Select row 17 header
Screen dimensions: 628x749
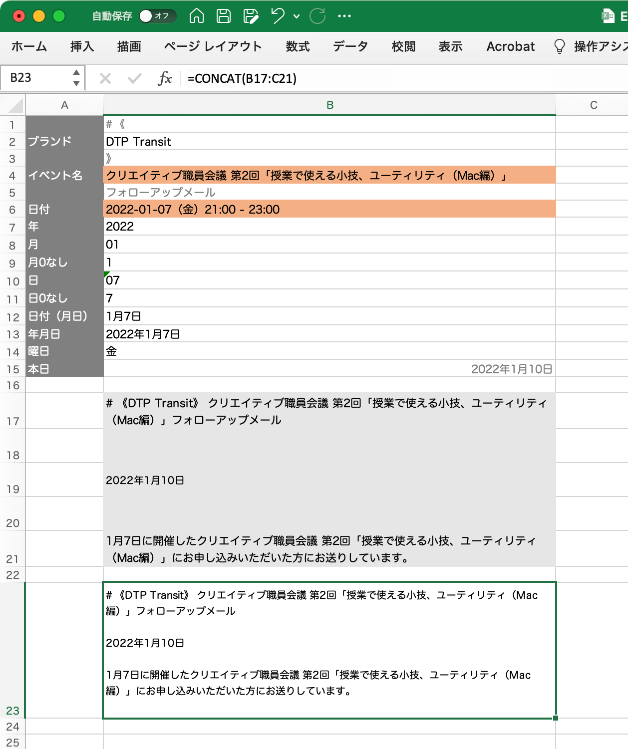pos(12,411)
